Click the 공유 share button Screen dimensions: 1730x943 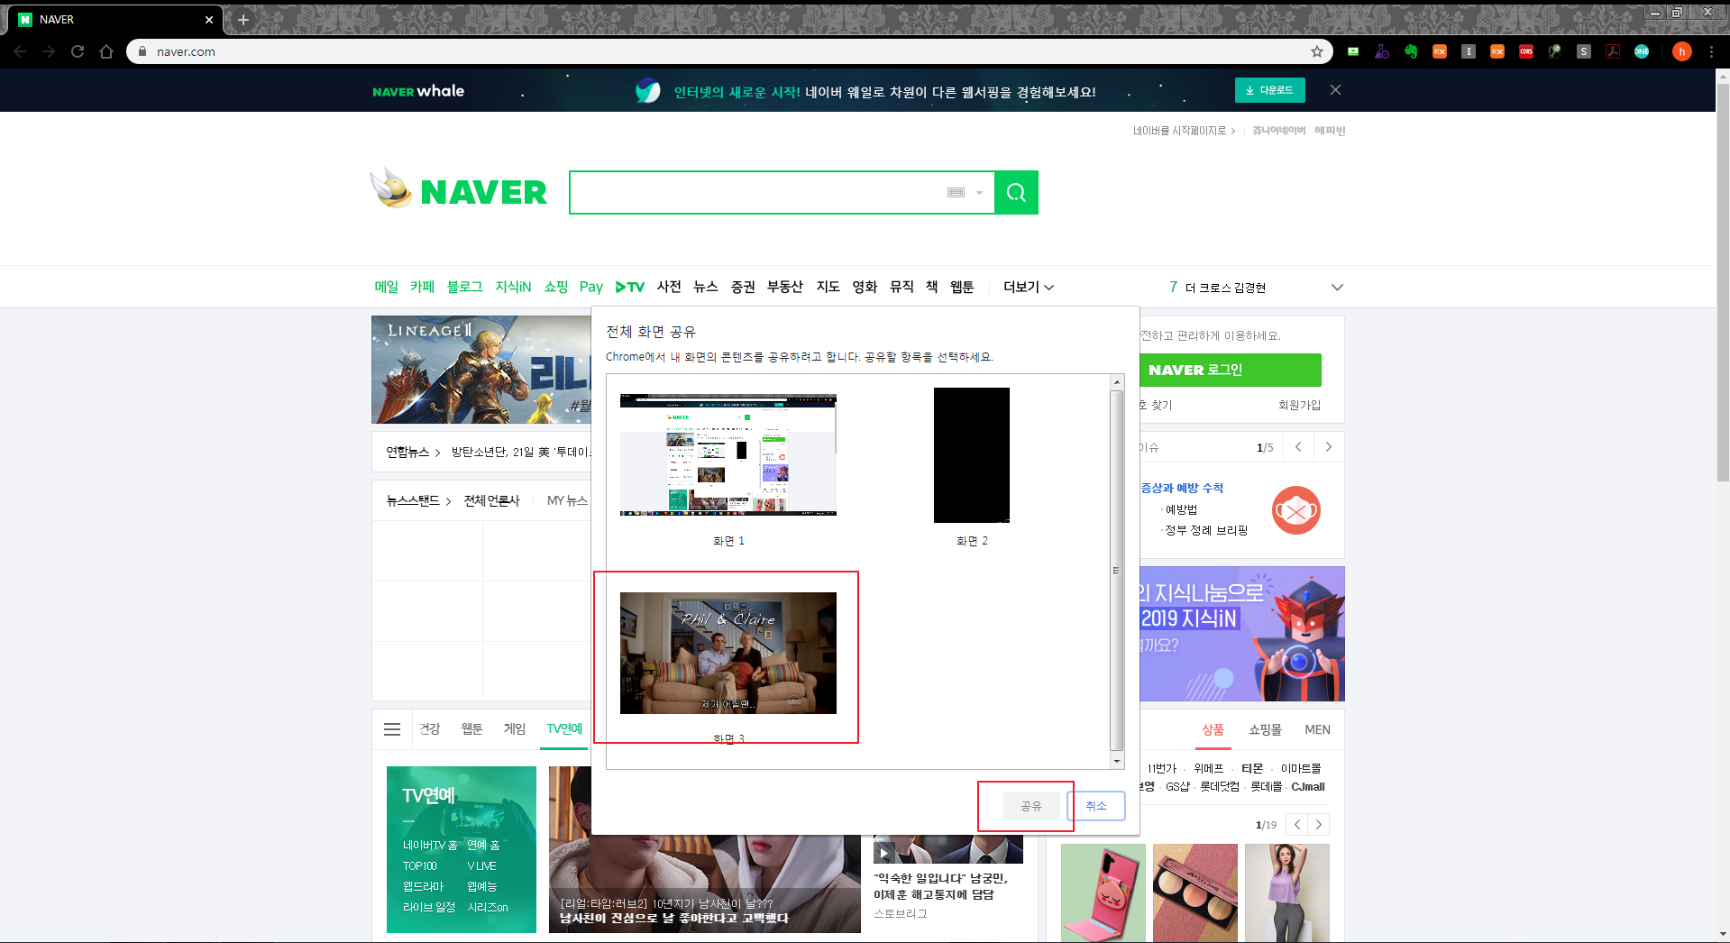1031,806
